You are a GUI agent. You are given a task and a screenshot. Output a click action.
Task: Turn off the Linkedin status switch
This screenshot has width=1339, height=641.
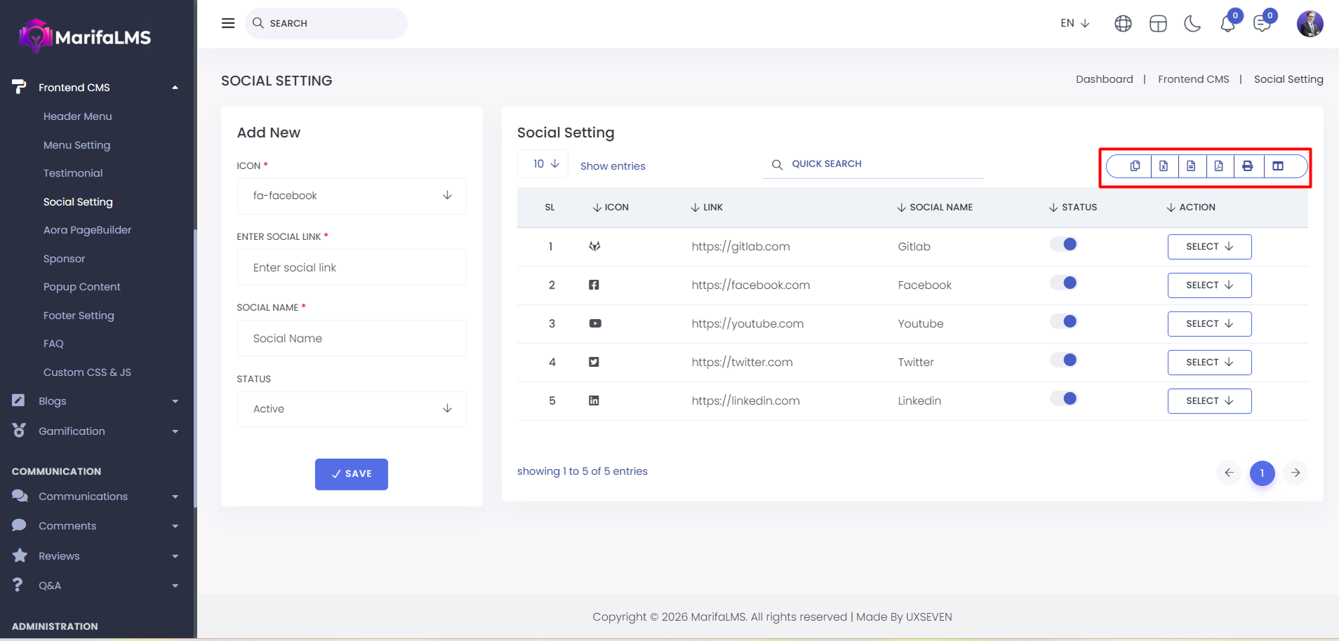(x=1063, y=399)
